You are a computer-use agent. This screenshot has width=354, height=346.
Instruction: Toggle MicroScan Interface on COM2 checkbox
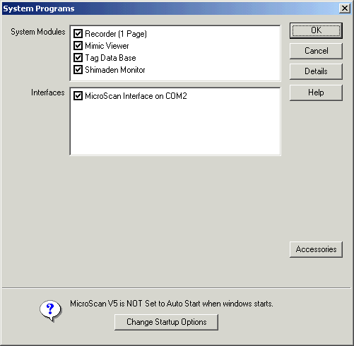point(78,96)
